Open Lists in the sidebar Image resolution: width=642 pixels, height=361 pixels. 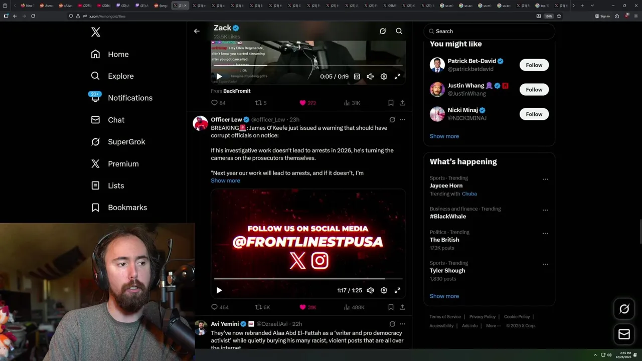(x=107, y=186)
